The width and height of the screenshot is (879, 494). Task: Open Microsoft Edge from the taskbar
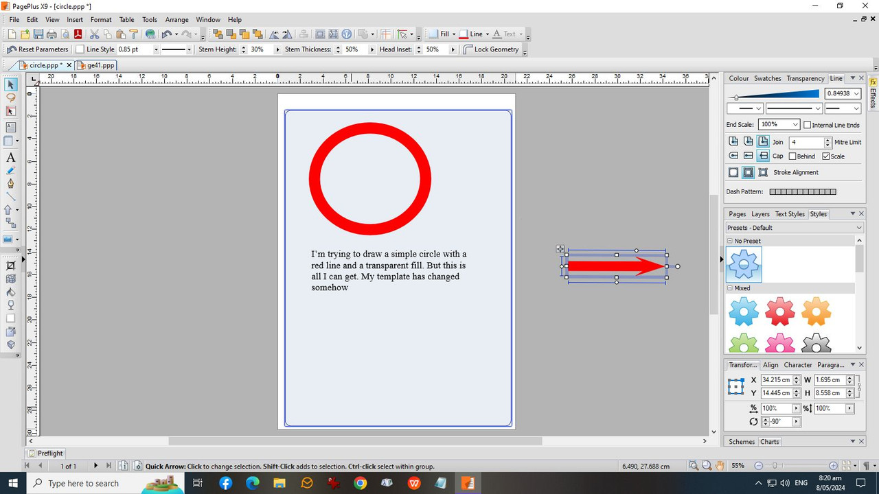point(252,483)
